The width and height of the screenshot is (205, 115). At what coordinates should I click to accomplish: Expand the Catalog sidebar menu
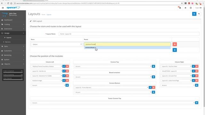[13, 24]
